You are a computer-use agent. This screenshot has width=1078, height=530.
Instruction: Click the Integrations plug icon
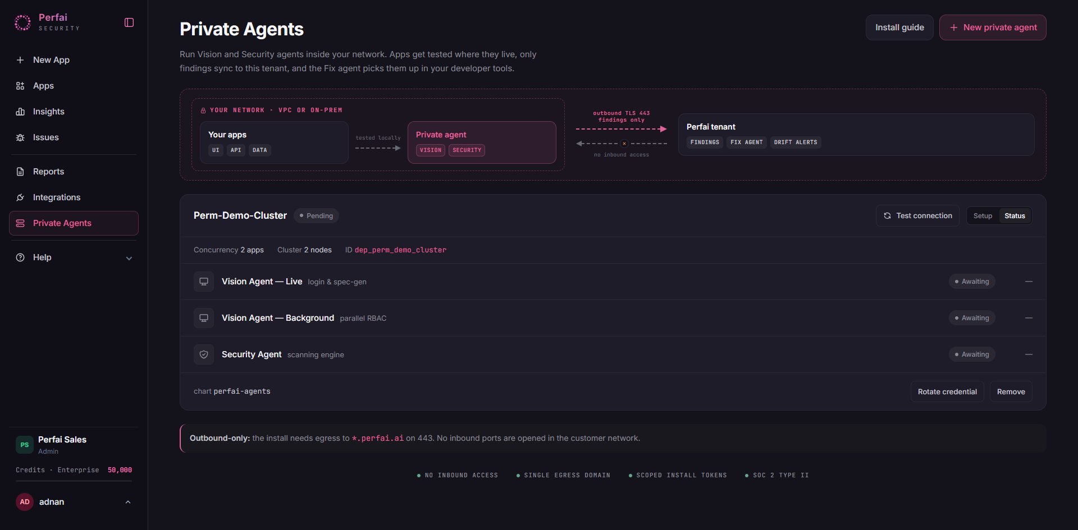pos(20,197)
